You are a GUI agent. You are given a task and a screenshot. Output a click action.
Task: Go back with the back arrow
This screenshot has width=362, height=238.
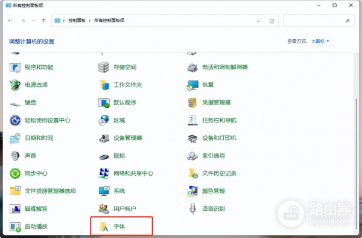(10, 21)
